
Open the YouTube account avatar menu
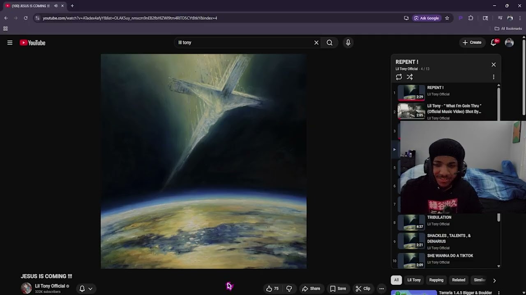click(x=509, y=43)
